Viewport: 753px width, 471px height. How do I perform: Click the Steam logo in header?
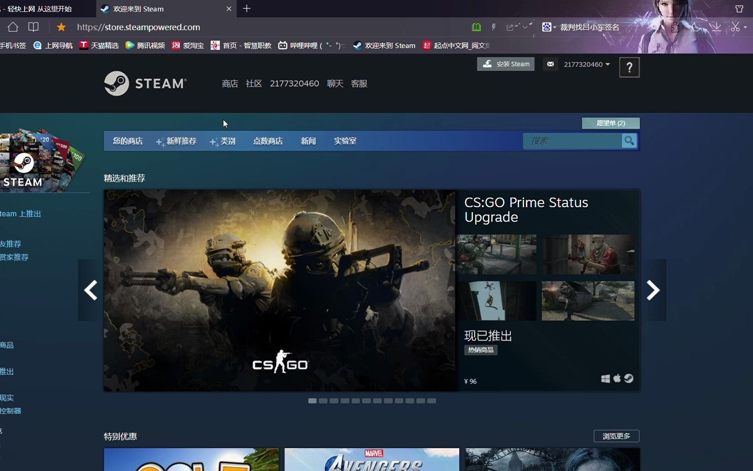click(x=145, y=84)
